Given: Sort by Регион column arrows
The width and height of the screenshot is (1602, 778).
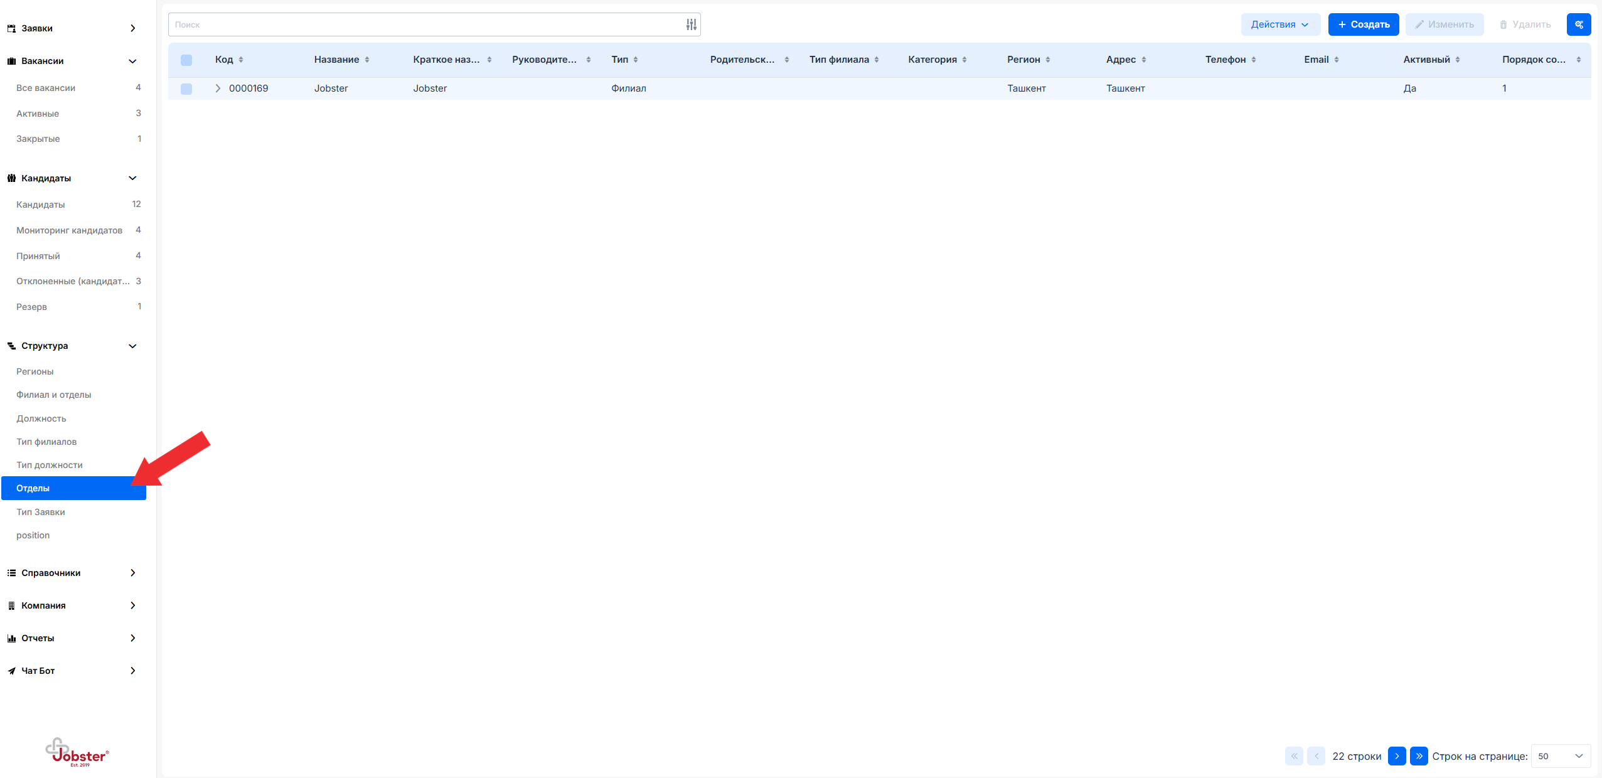Looking at the screenshot, I should (x=1048, y=60).
